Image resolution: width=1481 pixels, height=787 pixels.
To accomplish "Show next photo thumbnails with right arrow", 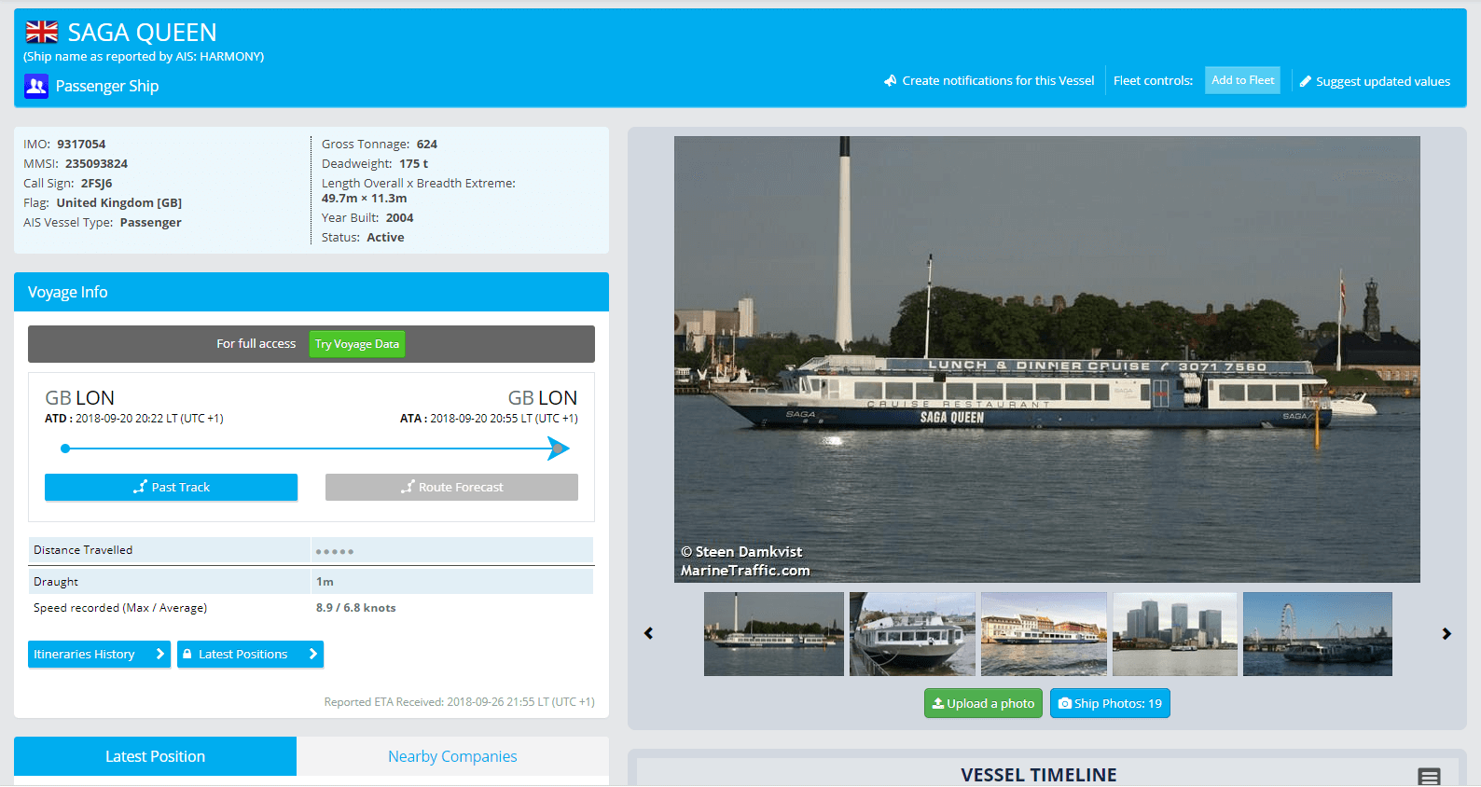I will pyautogui.click(x=1446, y=633).
